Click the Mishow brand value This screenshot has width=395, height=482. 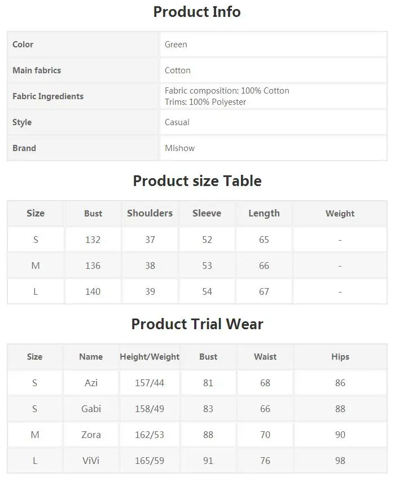click(x=179, y=148)
